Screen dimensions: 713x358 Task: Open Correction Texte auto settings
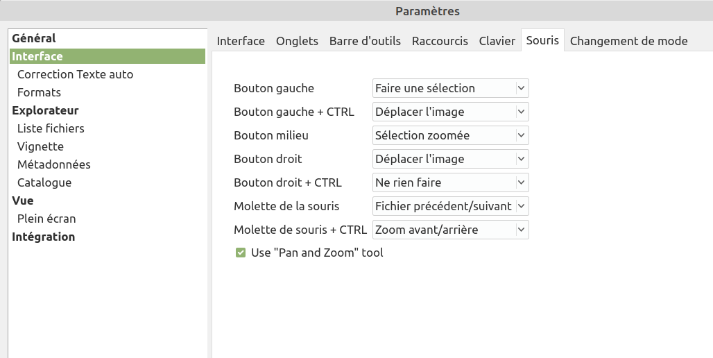pyautogui.click(x=75, y=74)
